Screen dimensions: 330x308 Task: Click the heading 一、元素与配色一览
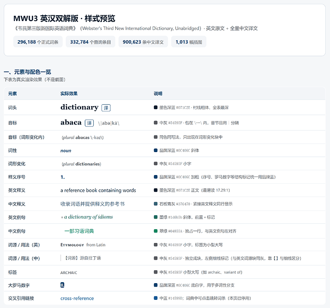27,72
